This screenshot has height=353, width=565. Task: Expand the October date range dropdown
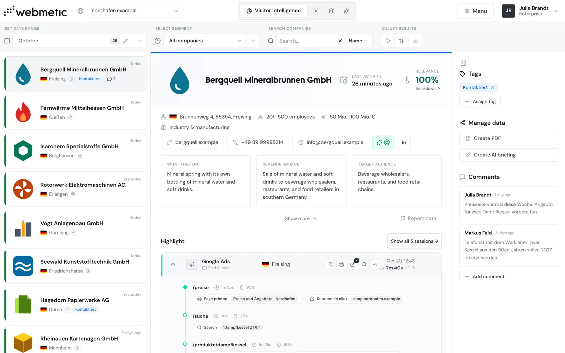[140, 41]
